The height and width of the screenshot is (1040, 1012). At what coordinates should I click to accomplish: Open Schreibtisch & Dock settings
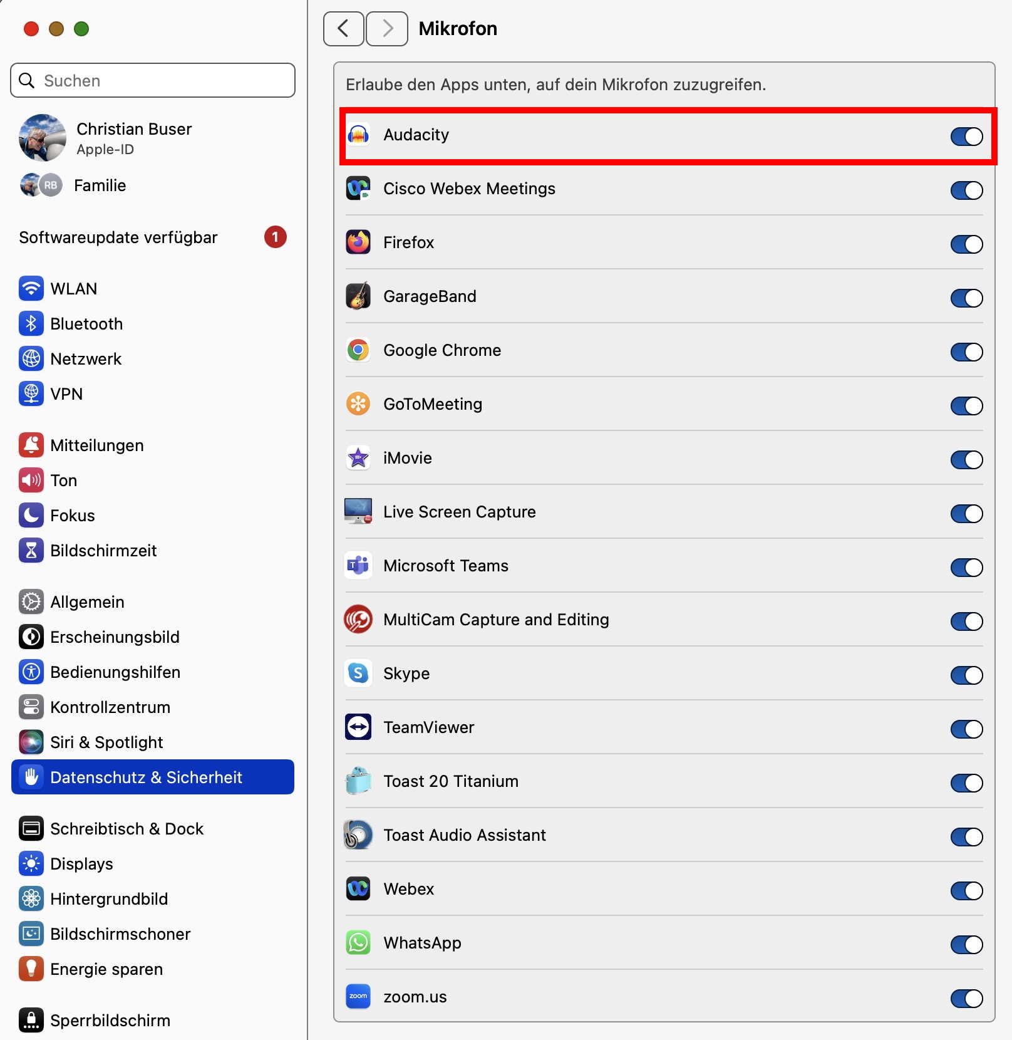click(153, 829)
